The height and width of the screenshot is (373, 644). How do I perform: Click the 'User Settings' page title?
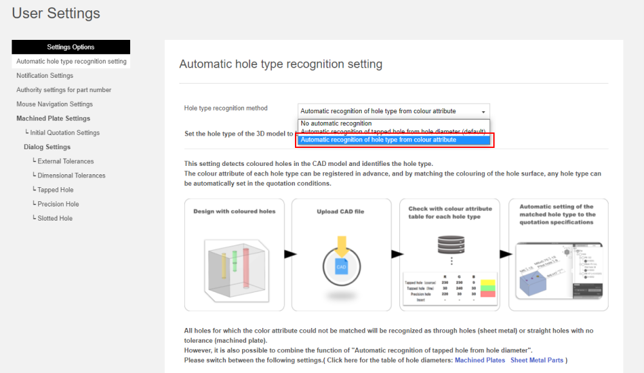(56, 13)
